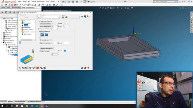Select Заготовка (stock) in the CAM tree

[x=12, y=25]
